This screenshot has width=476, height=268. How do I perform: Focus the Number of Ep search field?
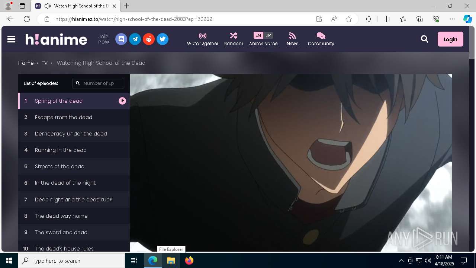click(98, 83)
